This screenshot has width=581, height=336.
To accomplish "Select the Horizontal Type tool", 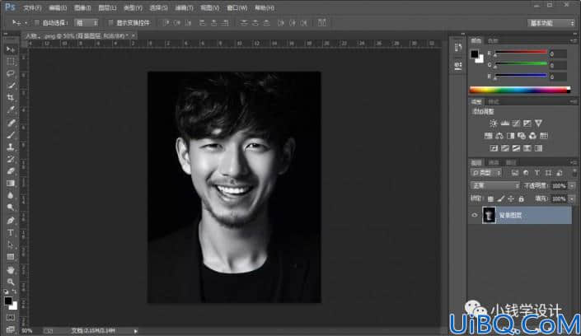I will (11, 232).
